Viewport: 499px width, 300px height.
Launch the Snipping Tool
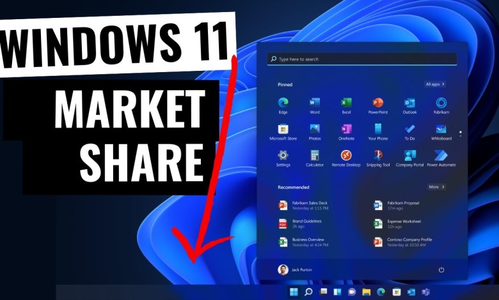coord(377,158)
